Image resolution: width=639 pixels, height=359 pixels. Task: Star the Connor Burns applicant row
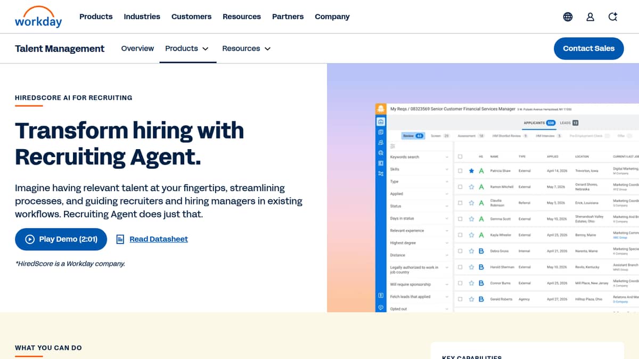click(x=471, y=283)
